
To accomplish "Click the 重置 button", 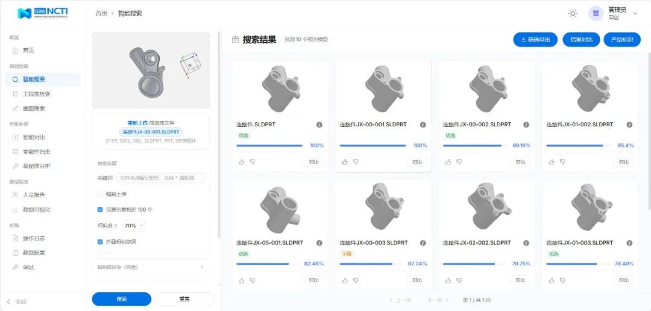I will click(184, 299).
